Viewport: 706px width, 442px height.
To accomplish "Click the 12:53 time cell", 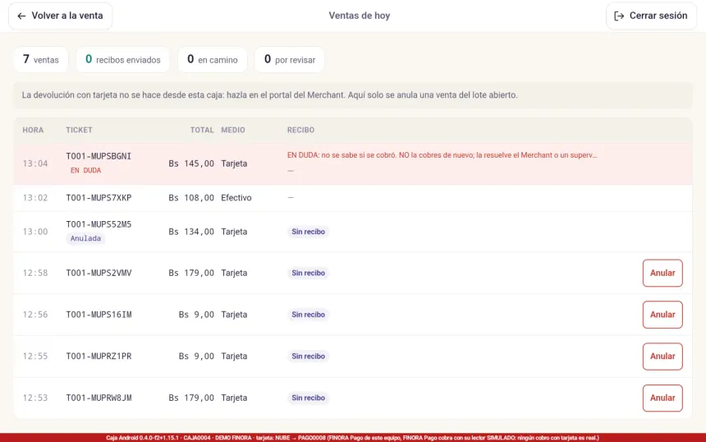I will [35, 398].
